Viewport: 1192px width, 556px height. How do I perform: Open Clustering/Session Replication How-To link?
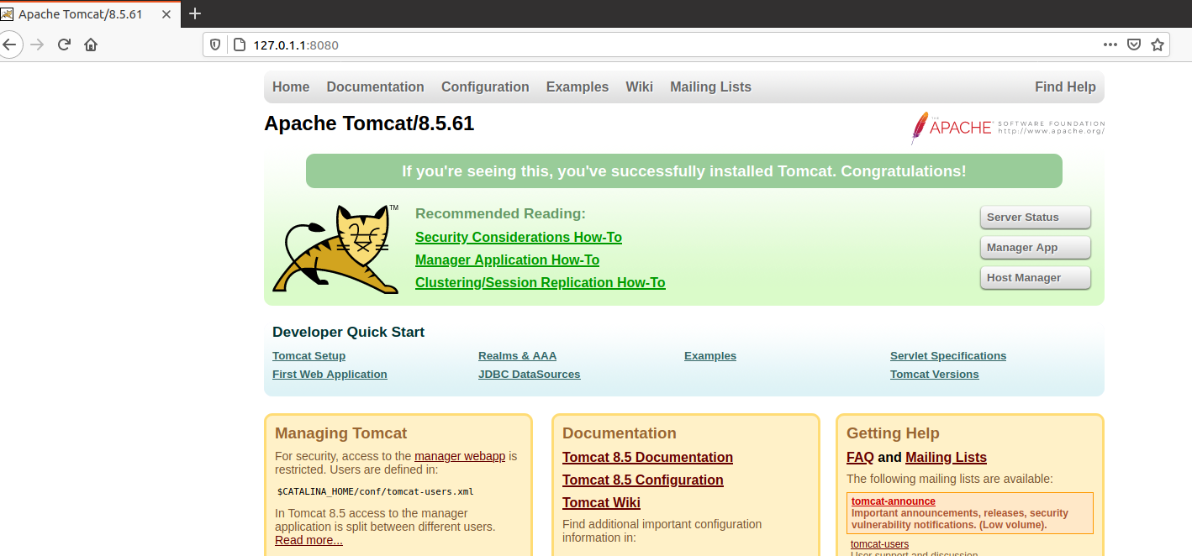pyautogui.click(x=541, y=282)
